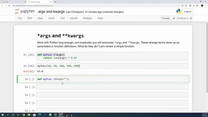Viewport: 208px width, 117px height.
Task: Click the 65.0 output value
Action: [x=40, y=71]
